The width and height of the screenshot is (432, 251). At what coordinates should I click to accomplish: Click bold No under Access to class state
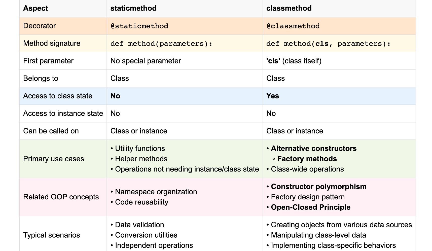[115, 96]
